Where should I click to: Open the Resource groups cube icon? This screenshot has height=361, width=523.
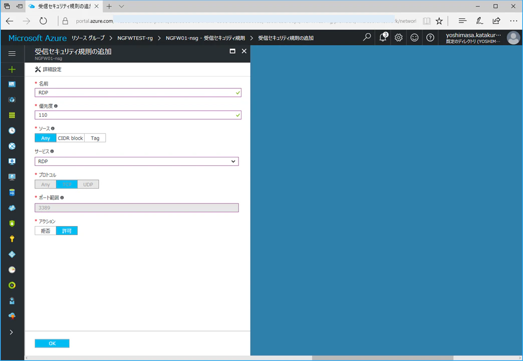pos(12,99)
